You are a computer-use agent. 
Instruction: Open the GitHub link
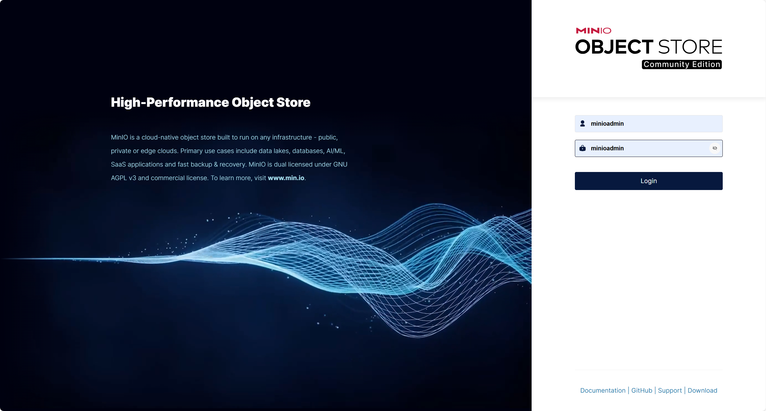pos(642,390)
